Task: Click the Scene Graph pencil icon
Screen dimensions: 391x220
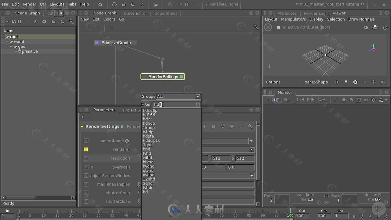Action: (x=35, y=21)
